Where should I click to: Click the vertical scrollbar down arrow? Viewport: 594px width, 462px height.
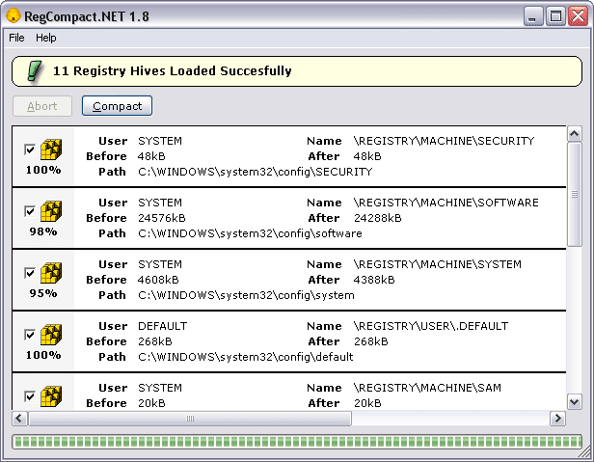coord(575,402)
